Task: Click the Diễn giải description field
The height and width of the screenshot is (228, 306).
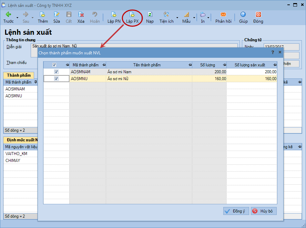Action: coord(134,45)
